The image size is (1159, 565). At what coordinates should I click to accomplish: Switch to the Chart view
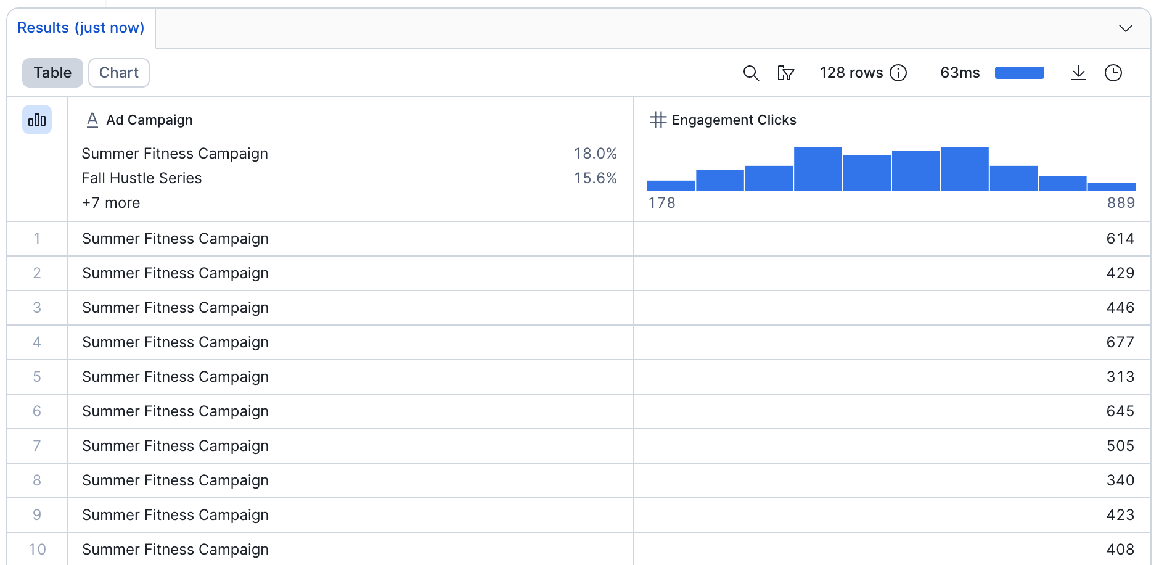coord(119,73)
